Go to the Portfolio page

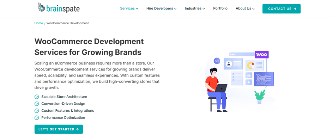pyautogui.click(x=220, y=8)
